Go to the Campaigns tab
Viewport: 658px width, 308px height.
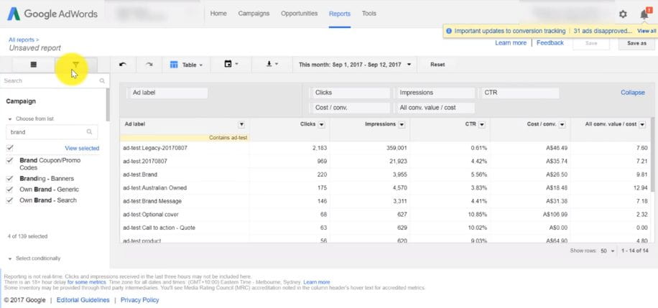(254, 14)
